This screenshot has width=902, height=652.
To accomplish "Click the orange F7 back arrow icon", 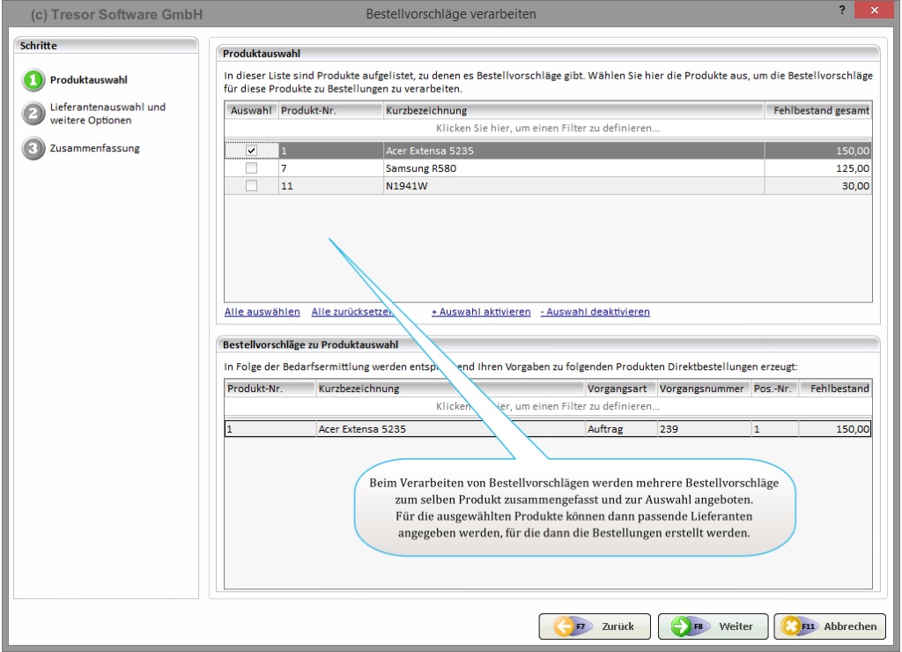I will pos(564,626).
